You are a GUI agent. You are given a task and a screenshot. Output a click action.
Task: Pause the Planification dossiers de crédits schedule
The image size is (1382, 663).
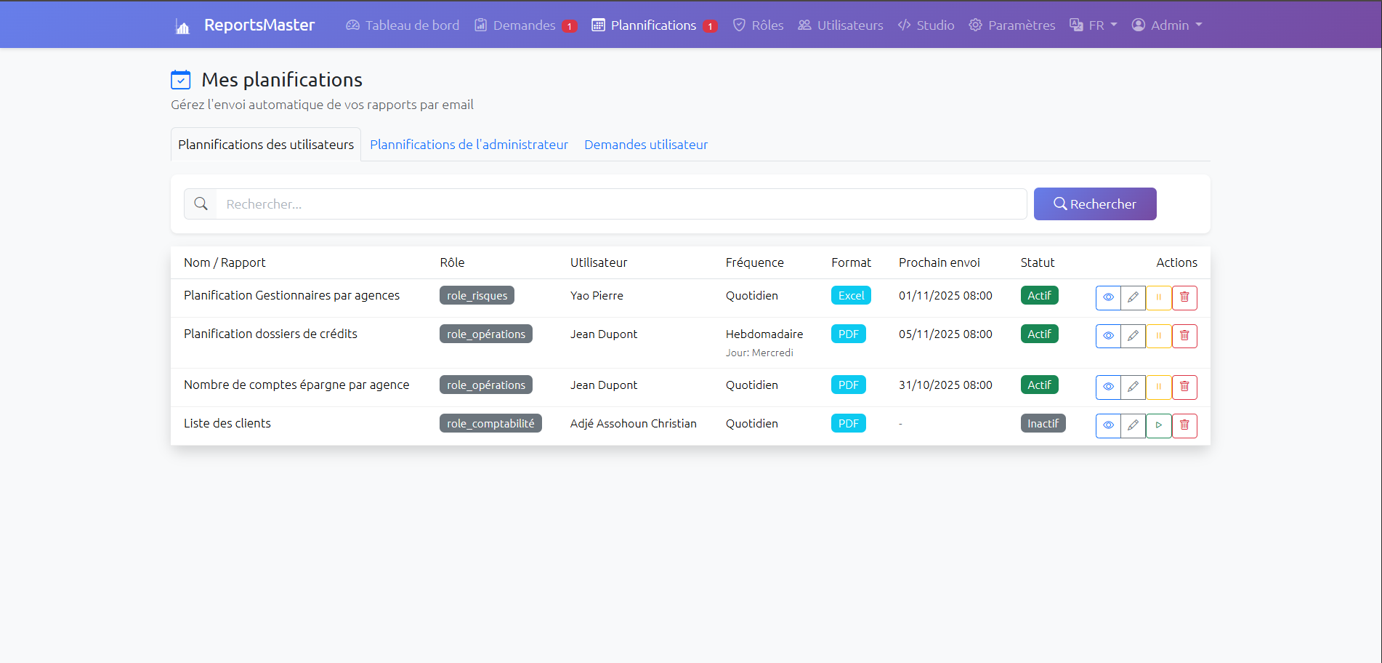[x=1158, y=336]
